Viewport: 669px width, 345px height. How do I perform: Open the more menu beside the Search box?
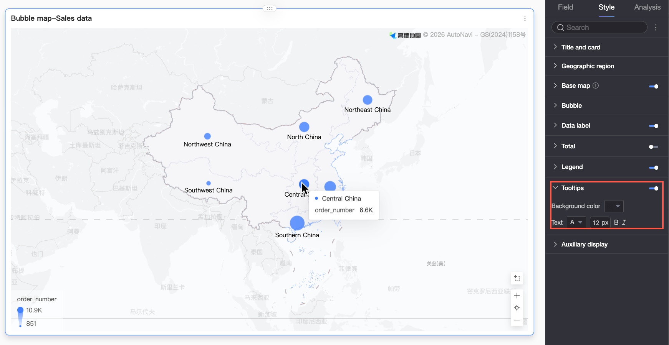pos(656,28)
